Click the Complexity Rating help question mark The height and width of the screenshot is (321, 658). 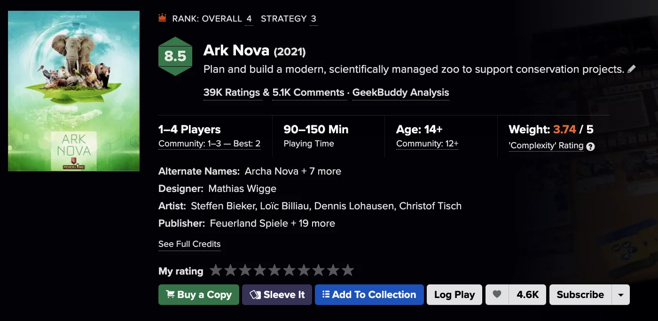(x=591, y=146)
